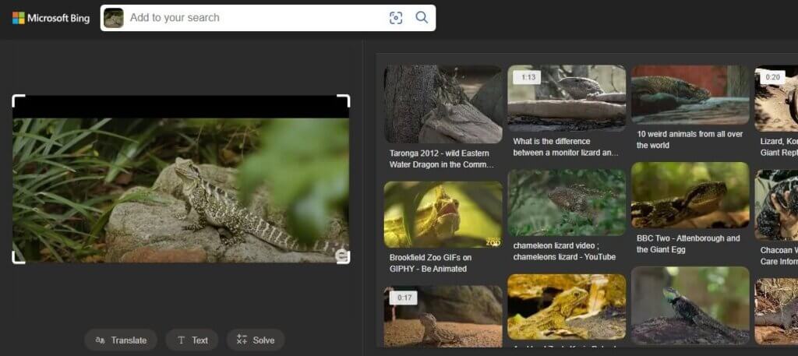
Task: Click the Microsoft Bing logo
Action: pyautogui.click(x=51, y=18)
